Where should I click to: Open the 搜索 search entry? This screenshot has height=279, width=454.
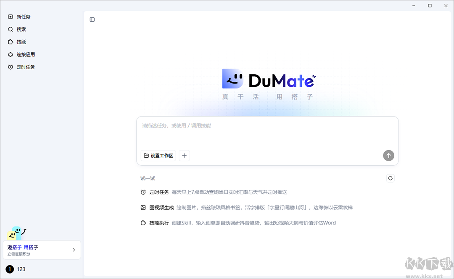[17, 29]
